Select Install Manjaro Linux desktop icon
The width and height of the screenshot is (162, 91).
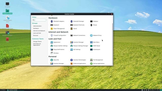tap(8, 19)
